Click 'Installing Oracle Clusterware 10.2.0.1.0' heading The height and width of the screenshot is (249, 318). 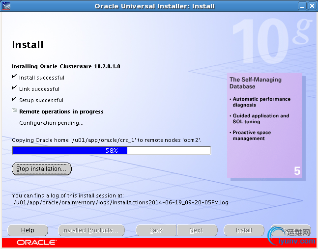coord(66,66)
